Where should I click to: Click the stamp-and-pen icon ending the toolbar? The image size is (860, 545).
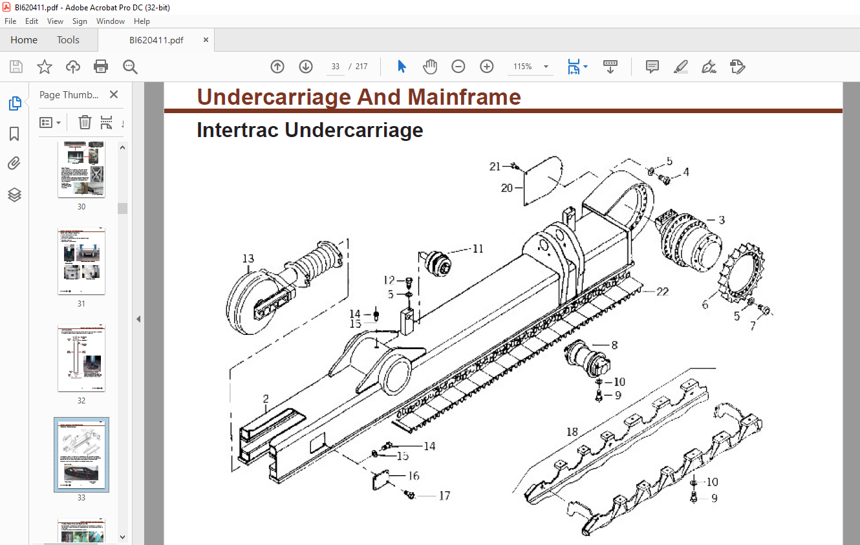pyautogui.click(x=738, y=67)
